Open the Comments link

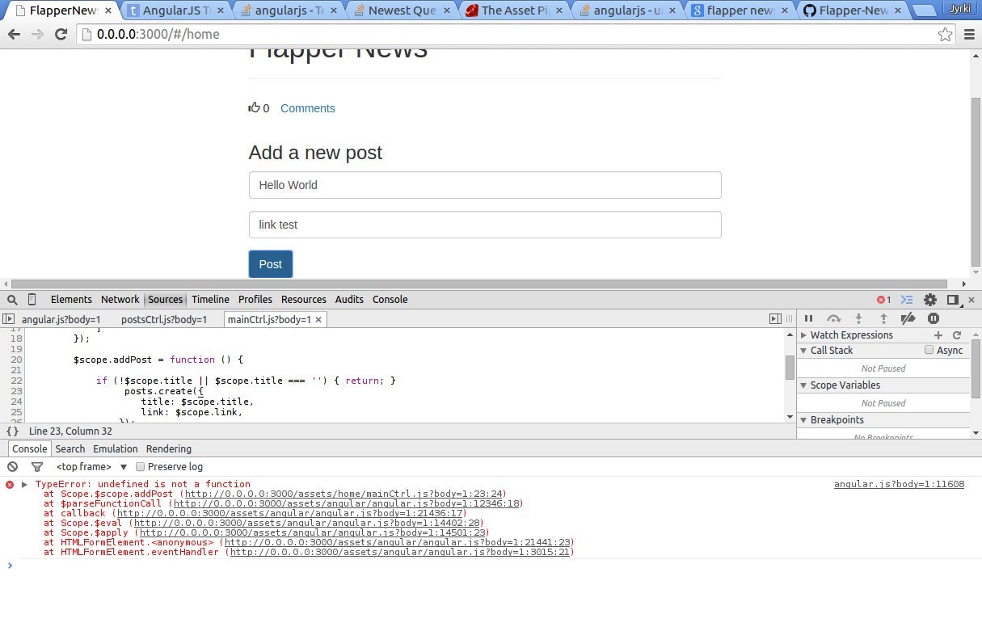307,108
